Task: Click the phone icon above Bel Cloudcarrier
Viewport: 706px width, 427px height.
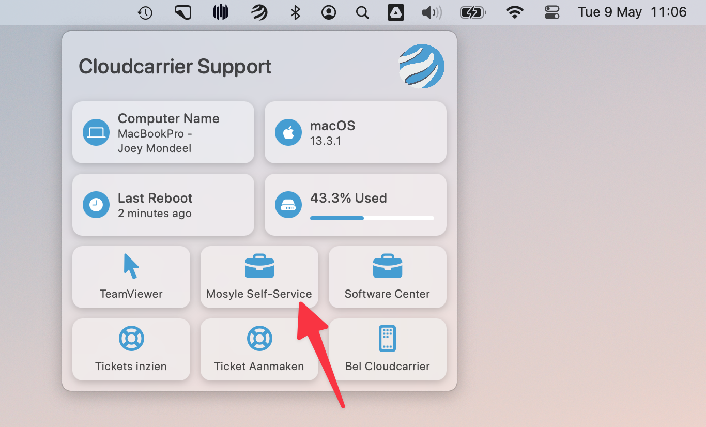Action: click(x=387, y=339)
